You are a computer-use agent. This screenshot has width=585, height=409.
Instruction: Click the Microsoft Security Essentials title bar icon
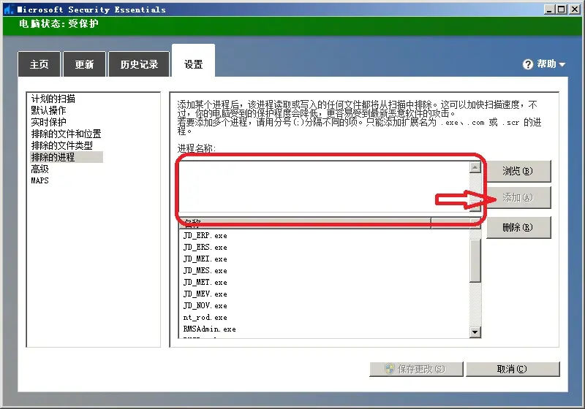(9, 9)
